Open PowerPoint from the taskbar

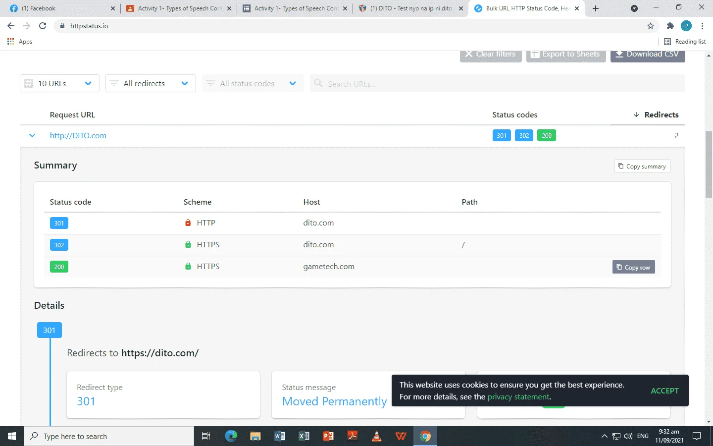(328, 436)
